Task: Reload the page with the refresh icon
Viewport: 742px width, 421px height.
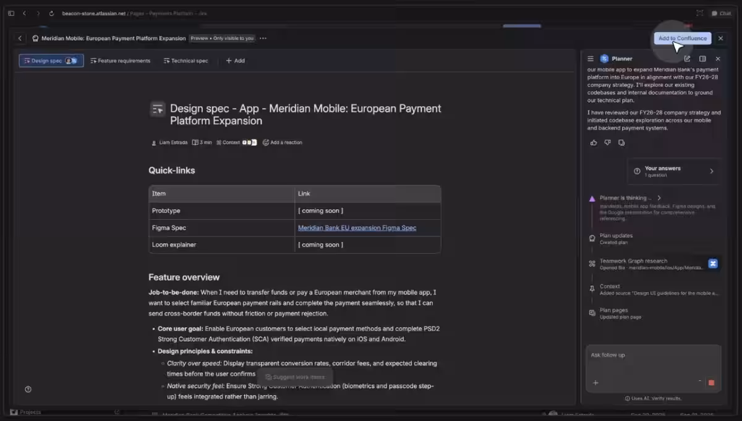Action: [51, 13]
